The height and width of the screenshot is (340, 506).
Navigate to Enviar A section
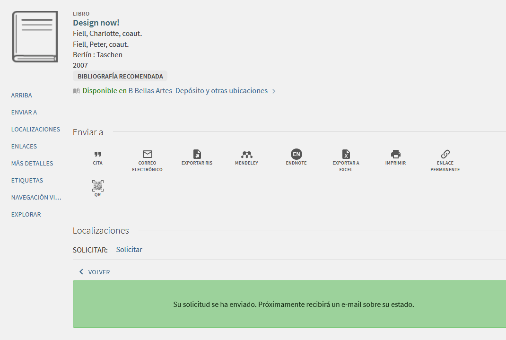24,113
